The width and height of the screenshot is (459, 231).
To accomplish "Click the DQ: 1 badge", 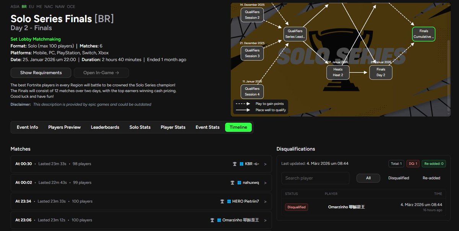I will point(413,164).
